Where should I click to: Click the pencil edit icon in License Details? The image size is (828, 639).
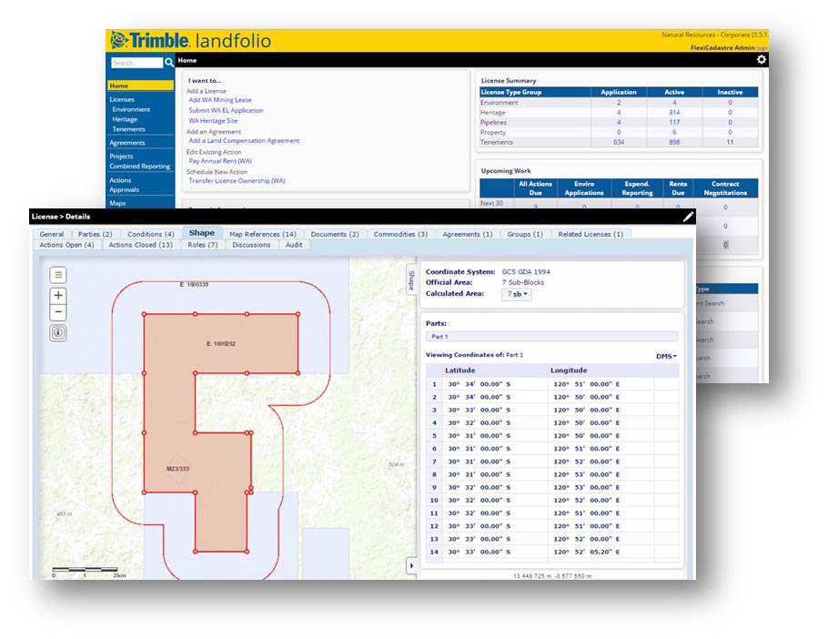688,217
